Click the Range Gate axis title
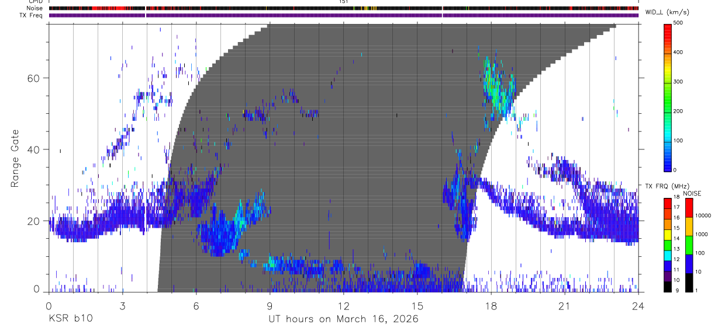This screenshot has height=331, width=718. 15,159
